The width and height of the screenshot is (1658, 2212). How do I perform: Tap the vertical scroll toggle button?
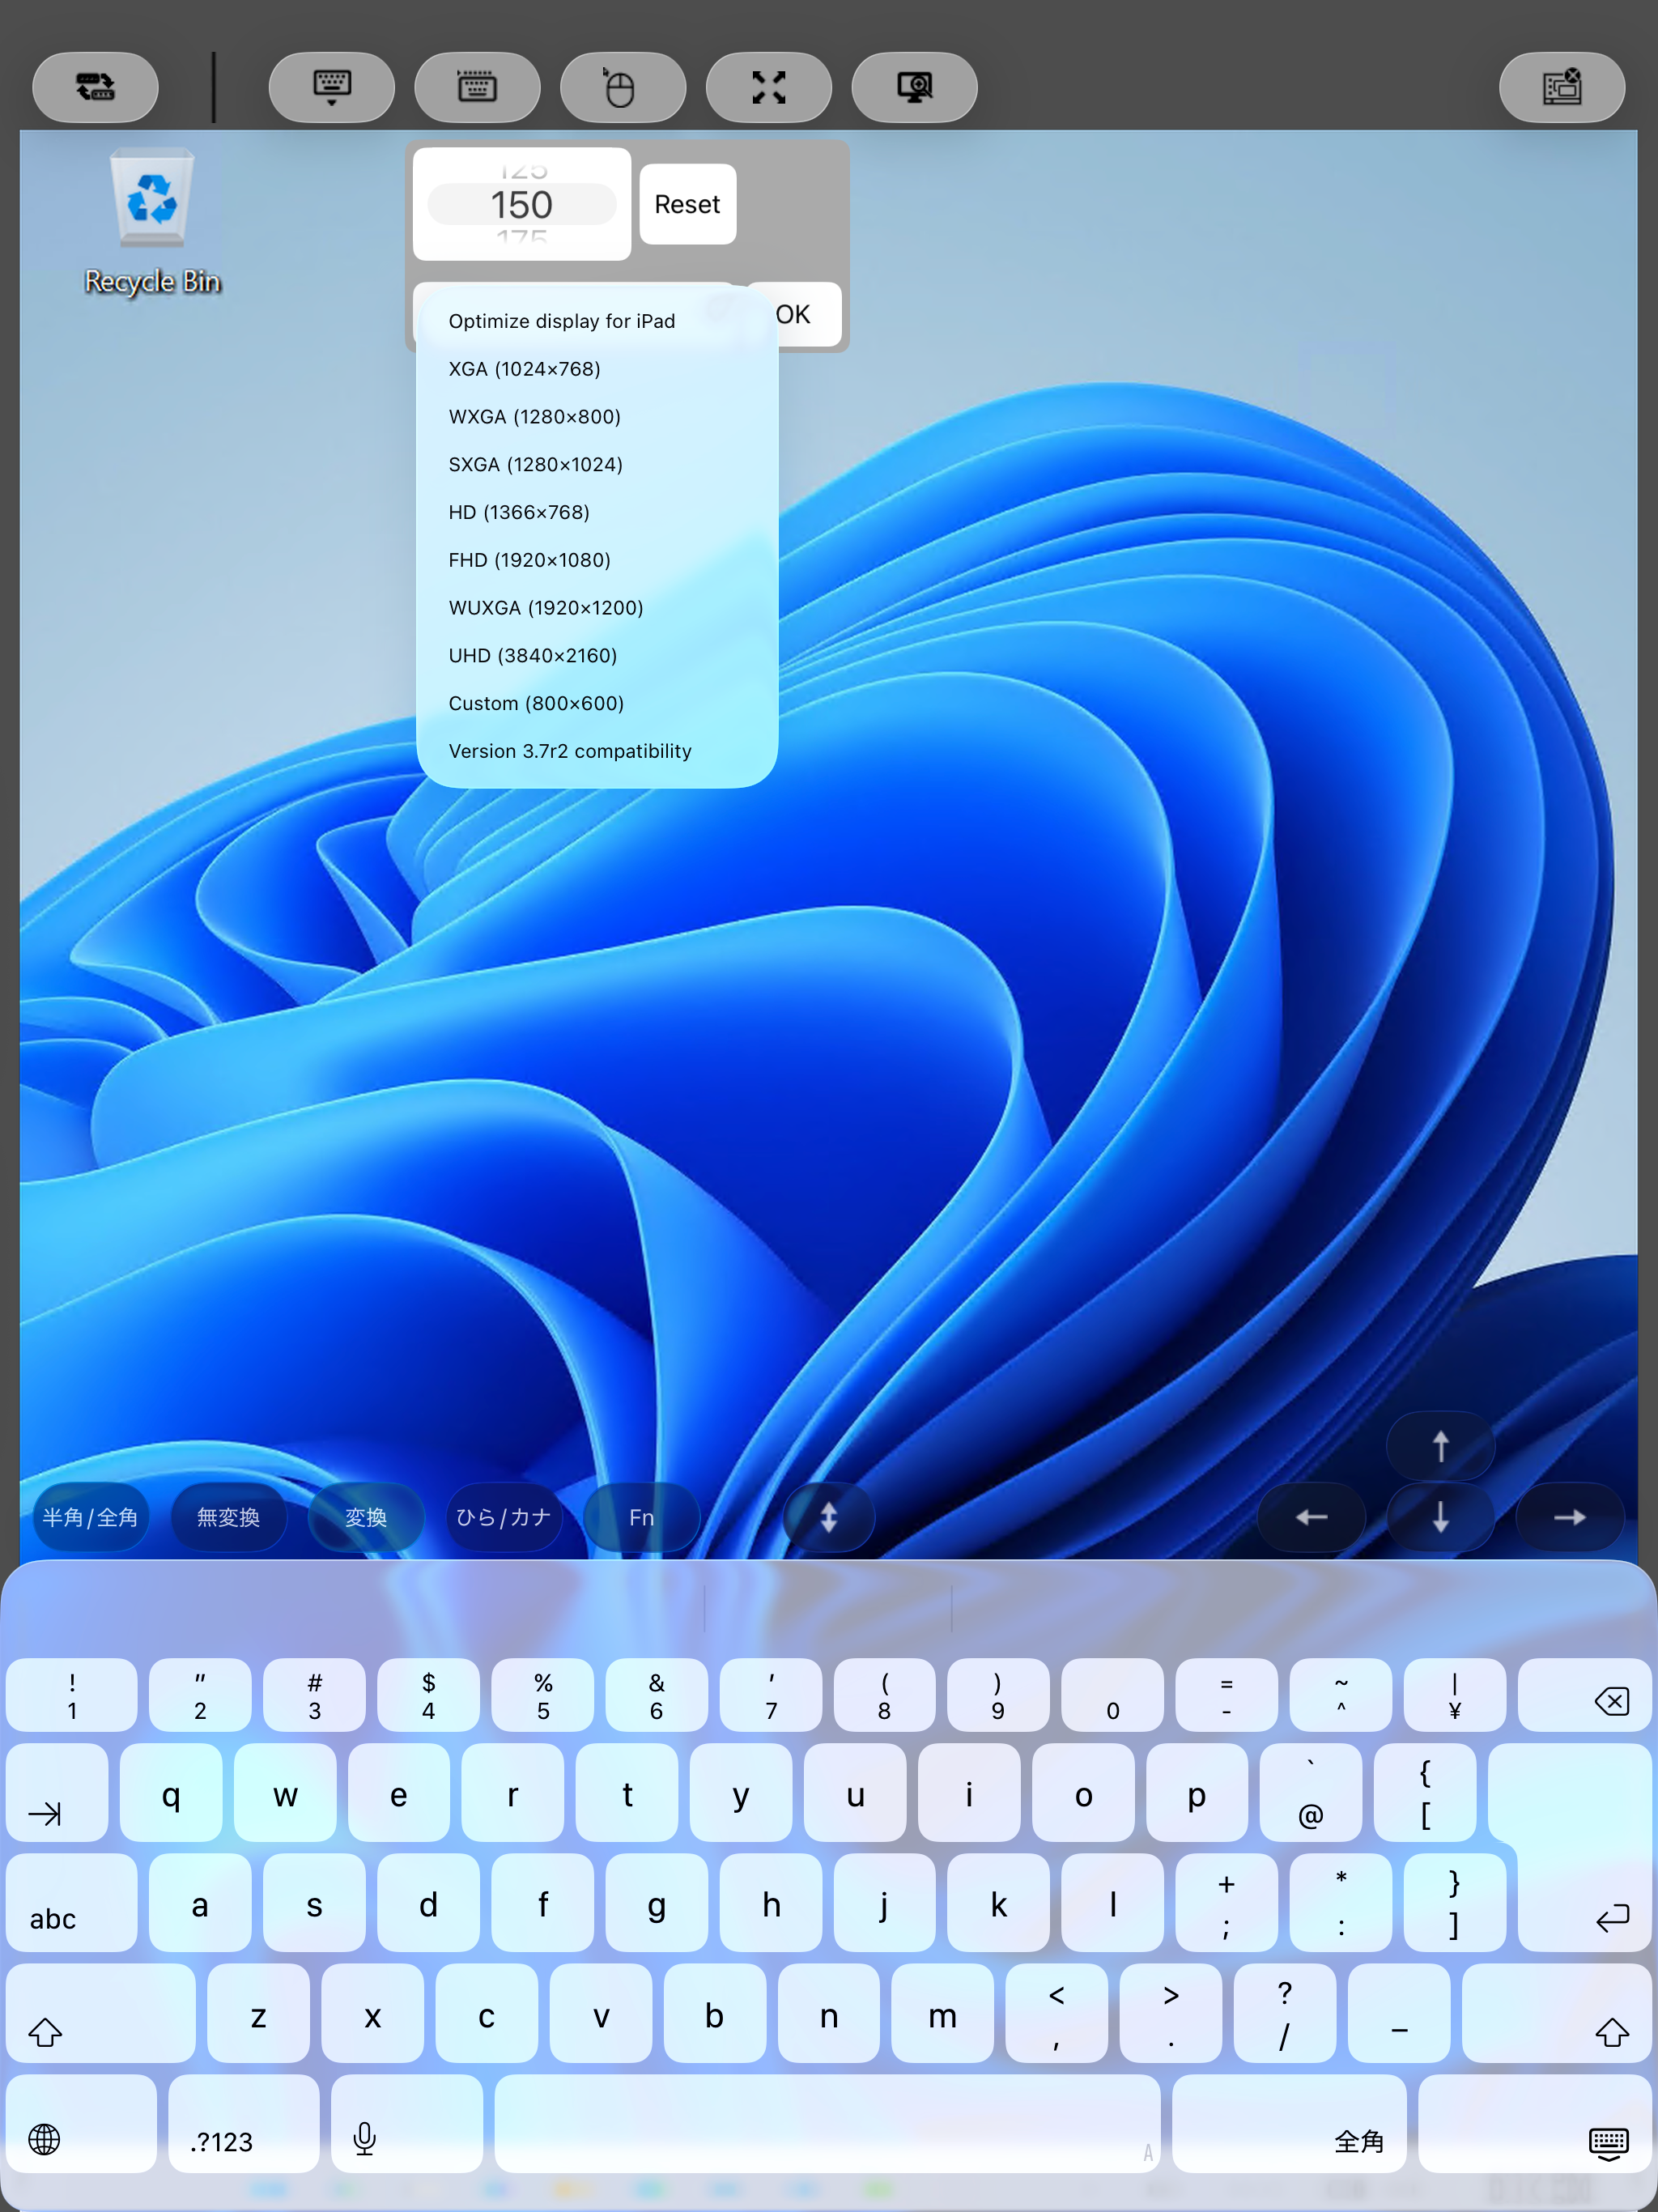tap(828, 1517)
